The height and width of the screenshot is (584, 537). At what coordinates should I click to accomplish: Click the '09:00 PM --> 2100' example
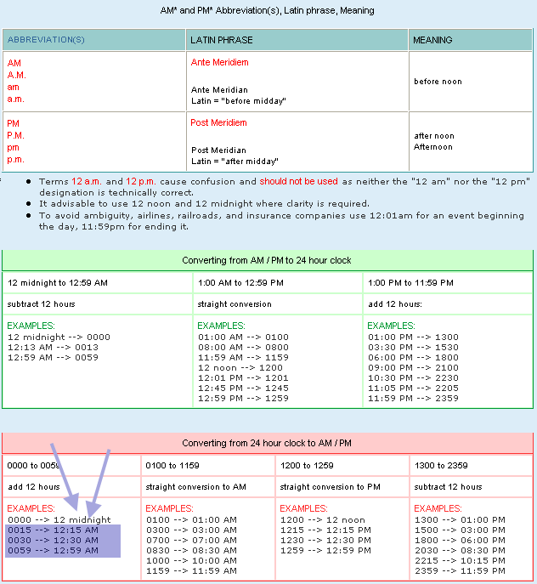click(413, 367)
